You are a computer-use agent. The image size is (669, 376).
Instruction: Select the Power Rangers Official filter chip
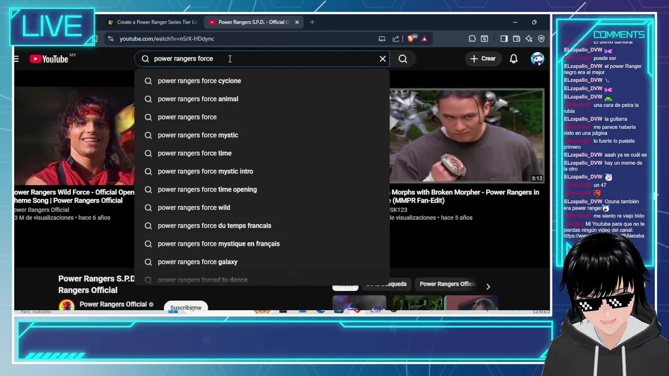coord(447,284)
